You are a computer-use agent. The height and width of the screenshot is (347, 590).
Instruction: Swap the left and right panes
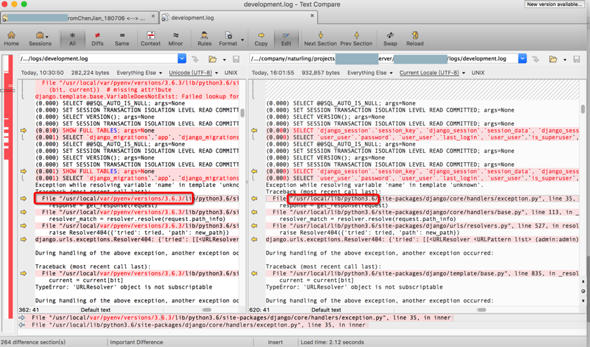390,38
